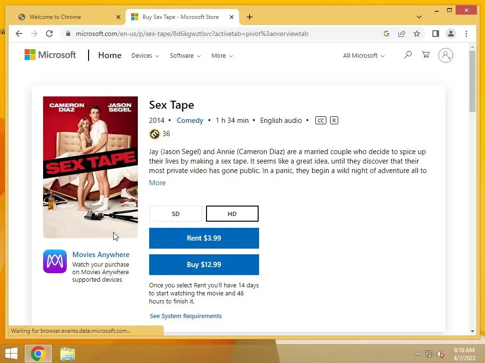
Task: Open Microsoft site search magnifier icon
Action: (x=408, y=55)
